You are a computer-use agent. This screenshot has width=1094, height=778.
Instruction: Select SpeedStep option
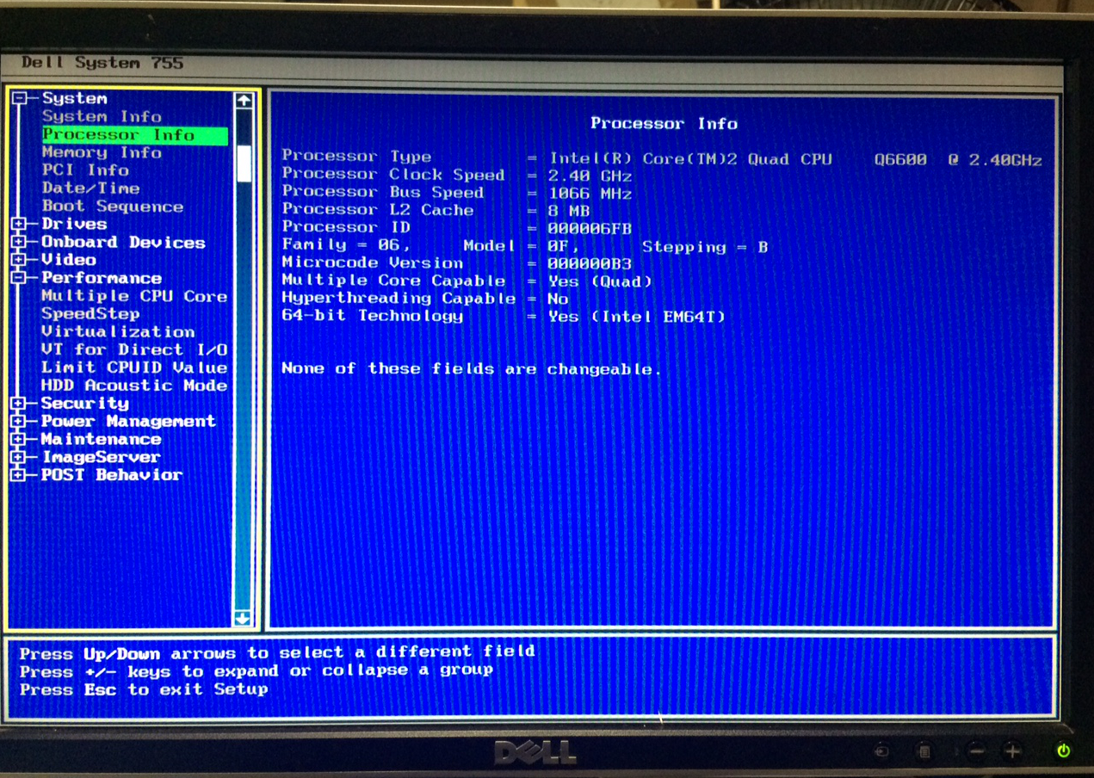[90, 314]
